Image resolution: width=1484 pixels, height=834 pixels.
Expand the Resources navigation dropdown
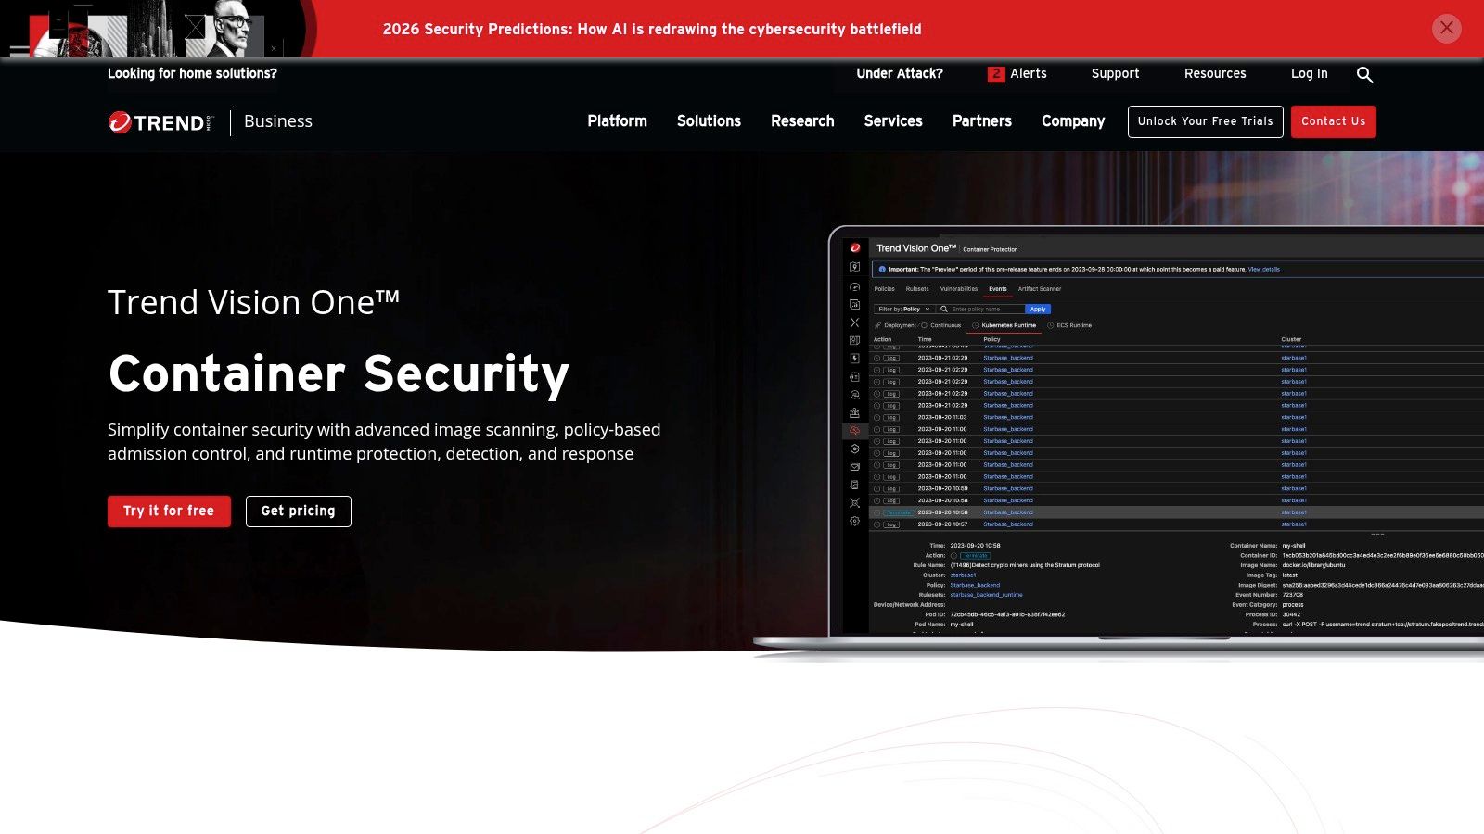pos(1215,74)
